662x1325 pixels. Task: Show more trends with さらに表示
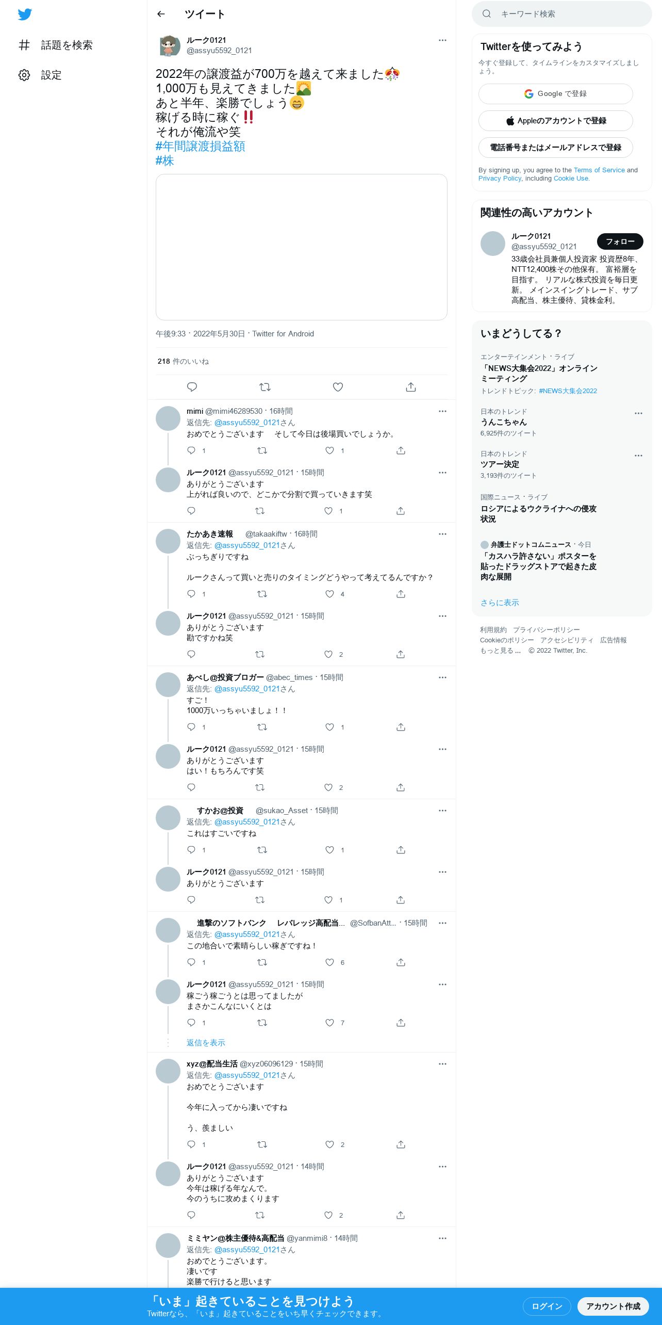point(500,603)
